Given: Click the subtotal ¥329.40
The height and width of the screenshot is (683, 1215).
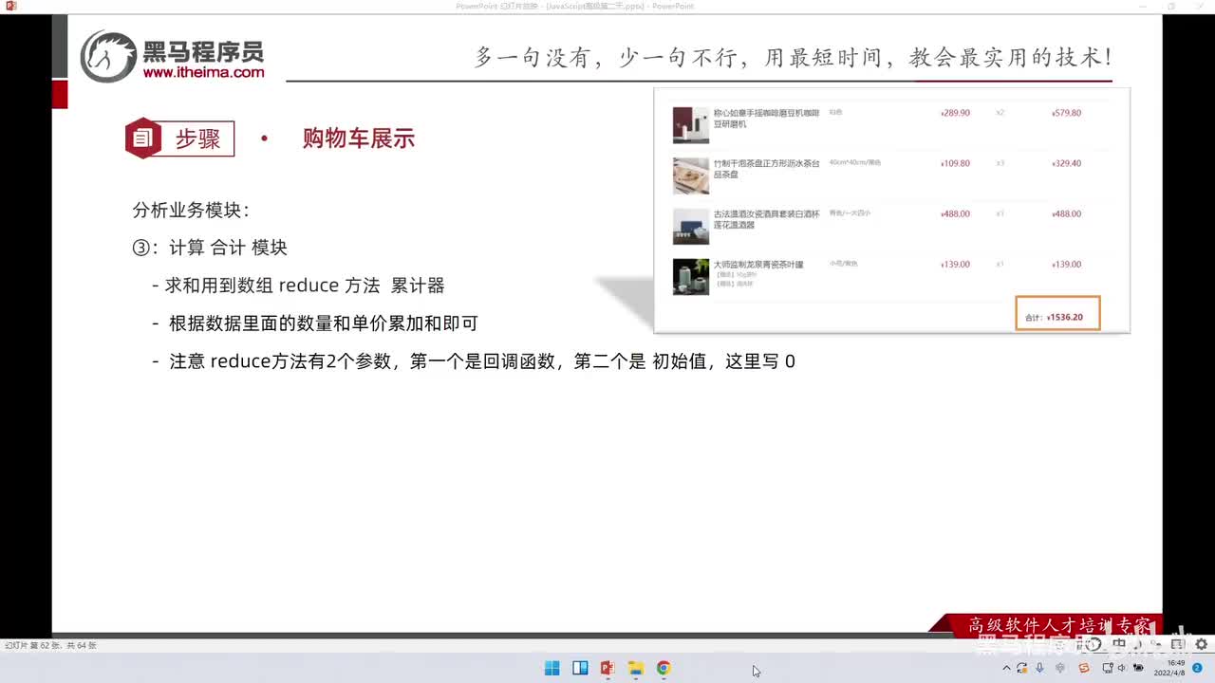Looking at the screenshot, I should coord(1067,163).
